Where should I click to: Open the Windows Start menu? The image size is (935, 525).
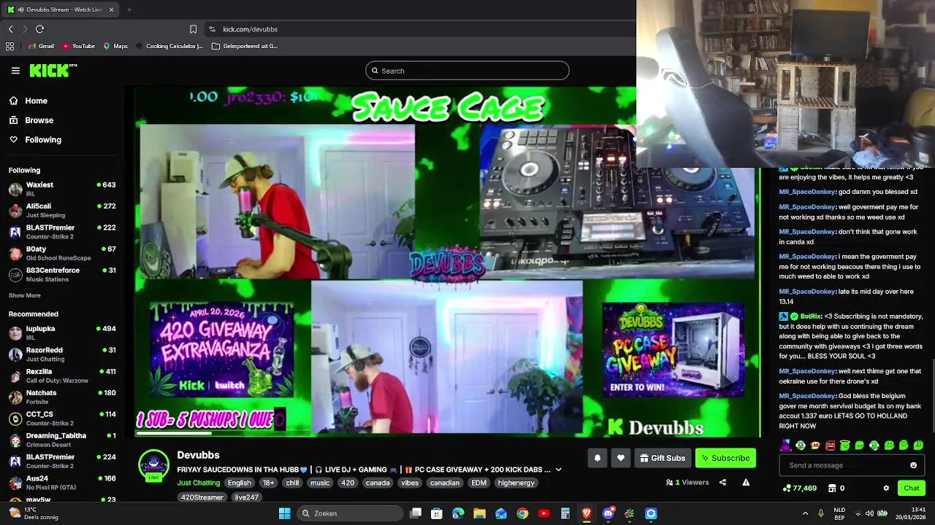click(284, 513)
